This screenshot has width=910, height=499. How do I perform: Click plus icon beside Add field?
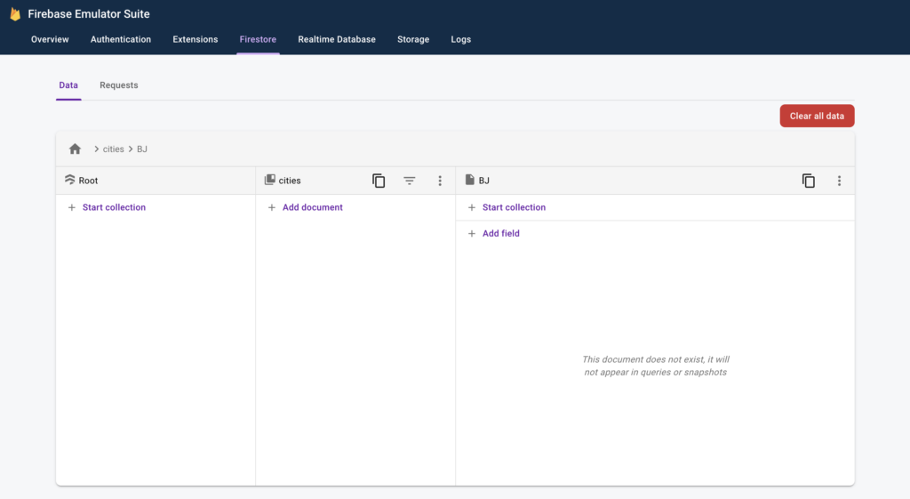(471, 234)
